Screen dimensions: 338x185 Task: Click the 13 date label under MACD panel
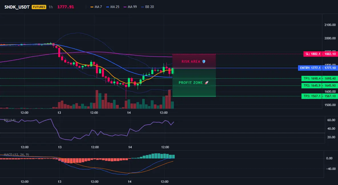pos(59,182)
